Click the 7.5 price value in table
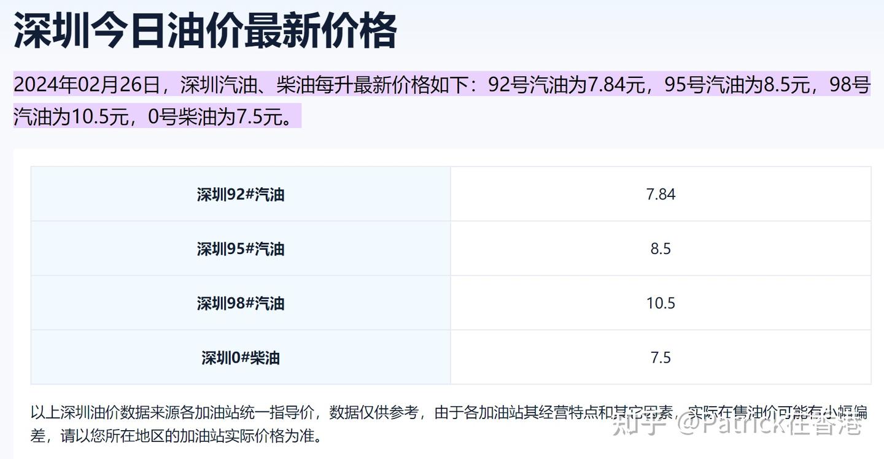The width and height of the screenshot is (884, 459). 661,357
